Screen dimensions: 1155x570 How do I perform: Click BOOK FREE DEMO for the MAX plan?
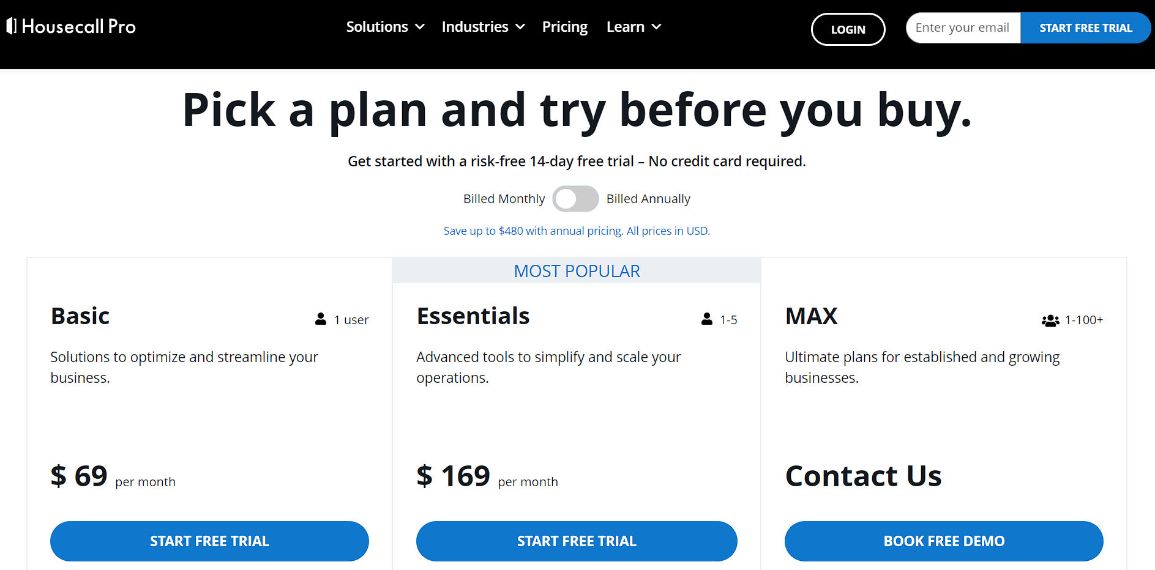[943, 541]
